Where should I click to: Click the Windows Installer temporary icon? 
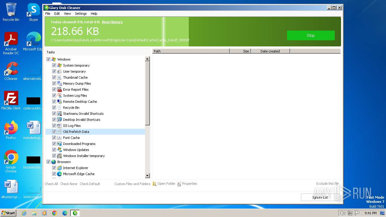point(59,156)
